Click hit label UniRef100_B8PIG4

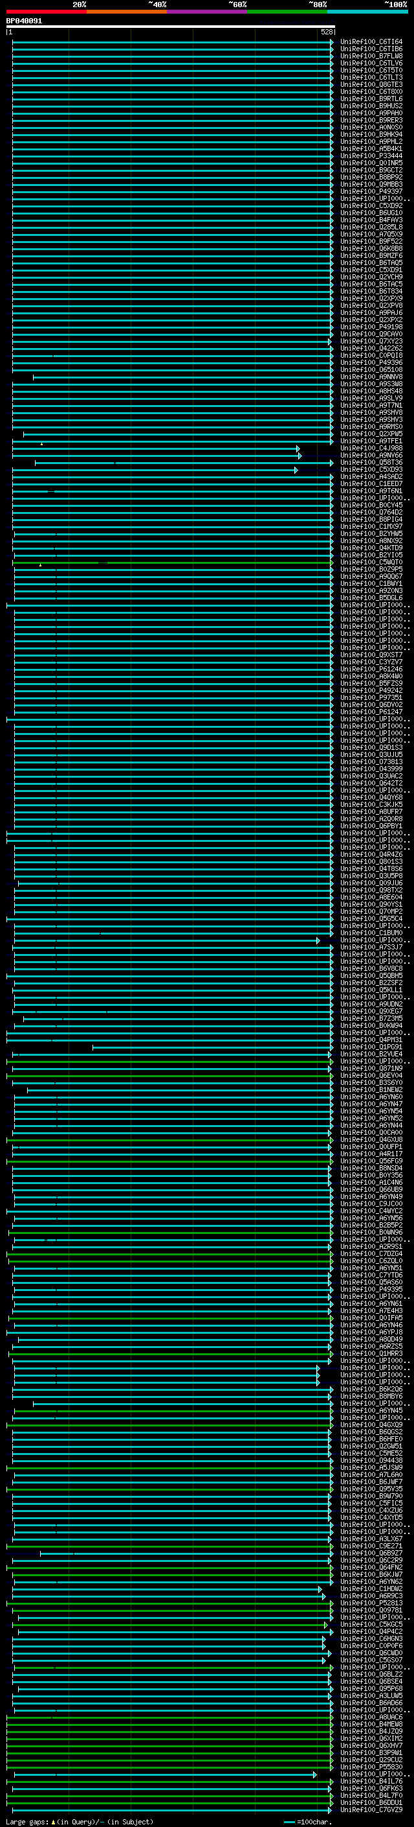click(x=371, y=519)
